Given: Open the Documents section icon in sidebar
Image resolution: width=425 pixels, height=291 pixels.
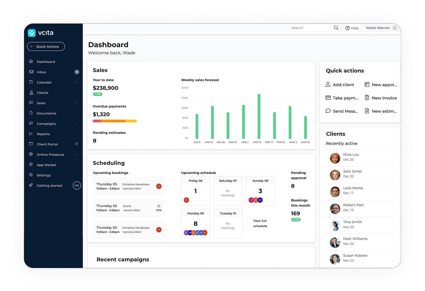Looking at the screenshot, I should [31, 113].
